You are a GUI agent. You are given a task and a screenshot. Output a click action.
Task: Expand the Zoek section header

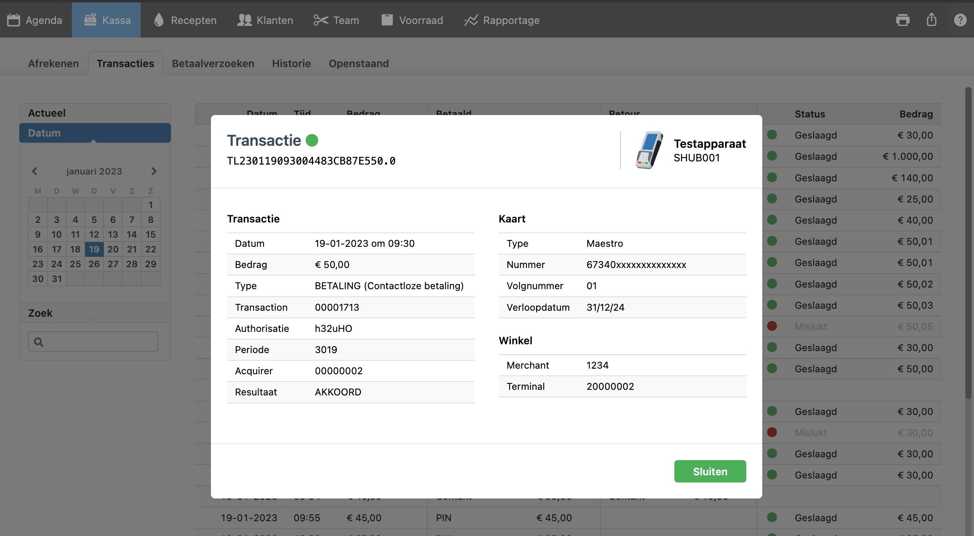coord(95,313)
